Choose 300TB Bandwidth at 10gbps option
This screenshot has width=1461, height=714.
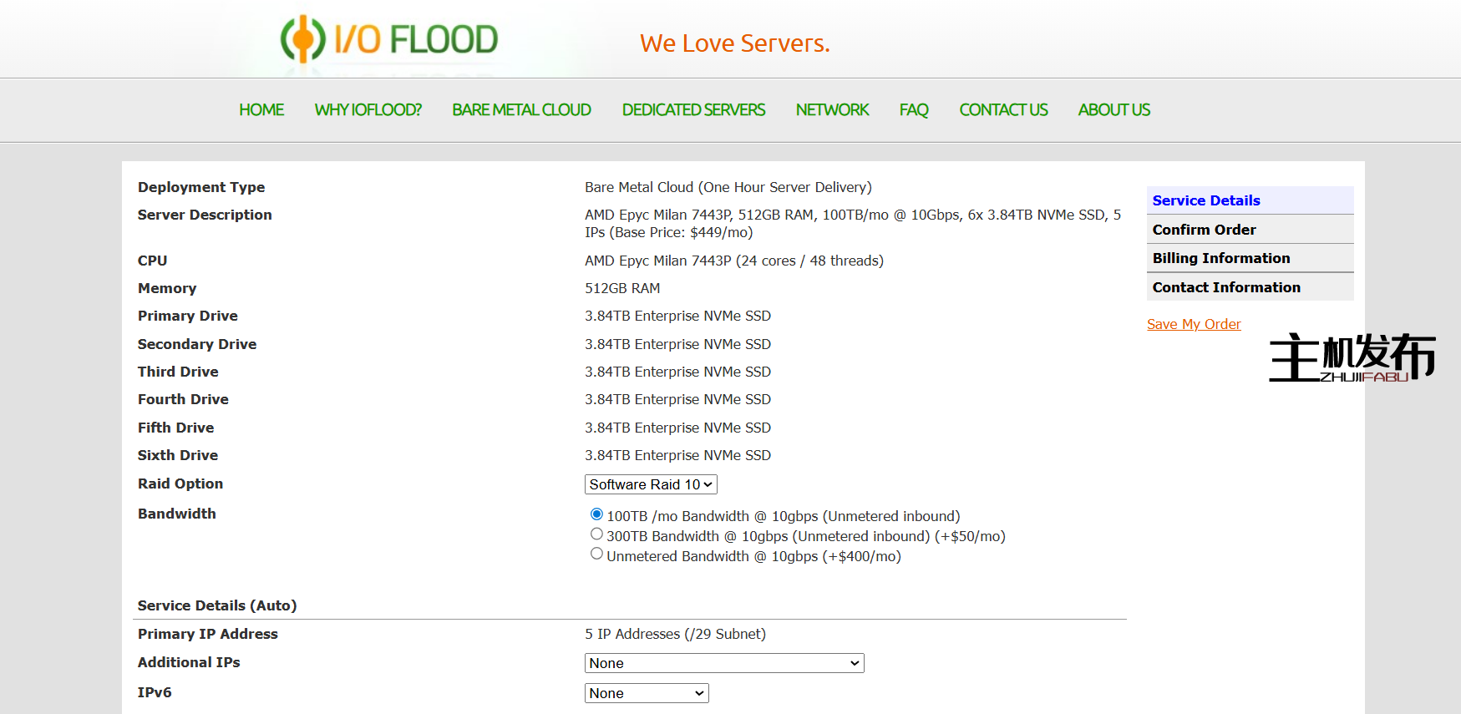(x=596, y=534)
